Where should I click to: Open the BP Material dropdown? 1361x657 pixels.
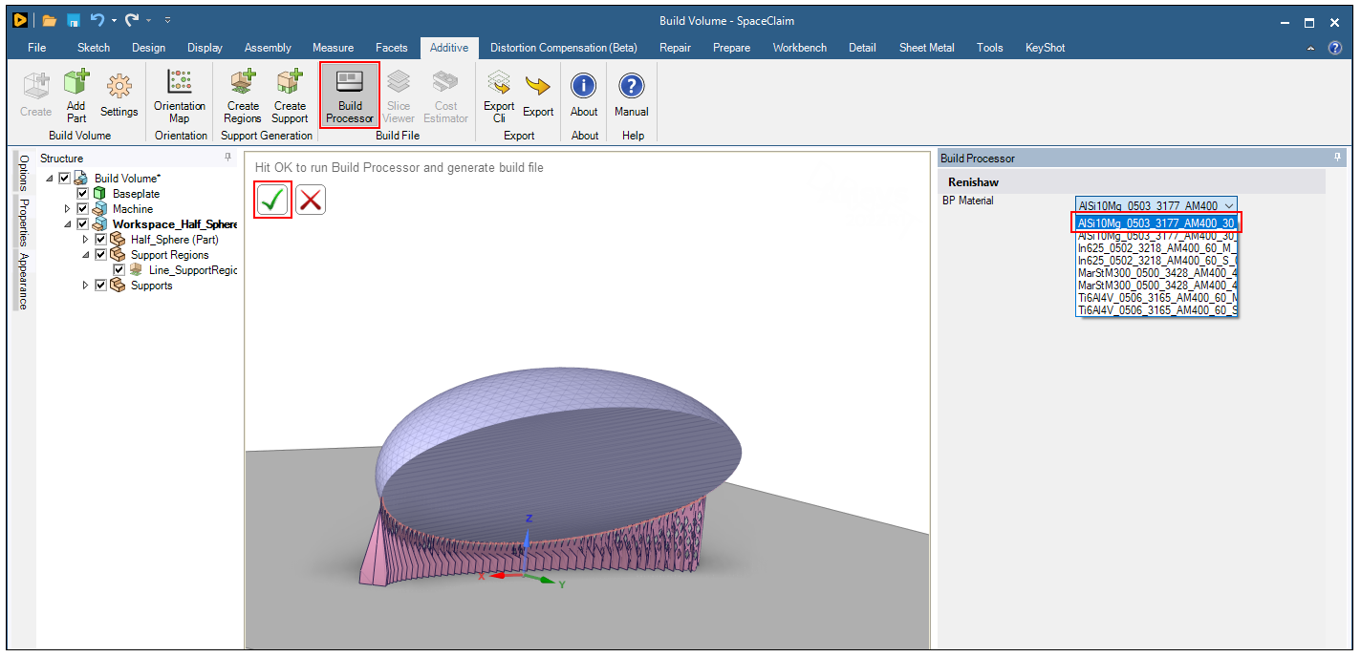click(1230, 204)
